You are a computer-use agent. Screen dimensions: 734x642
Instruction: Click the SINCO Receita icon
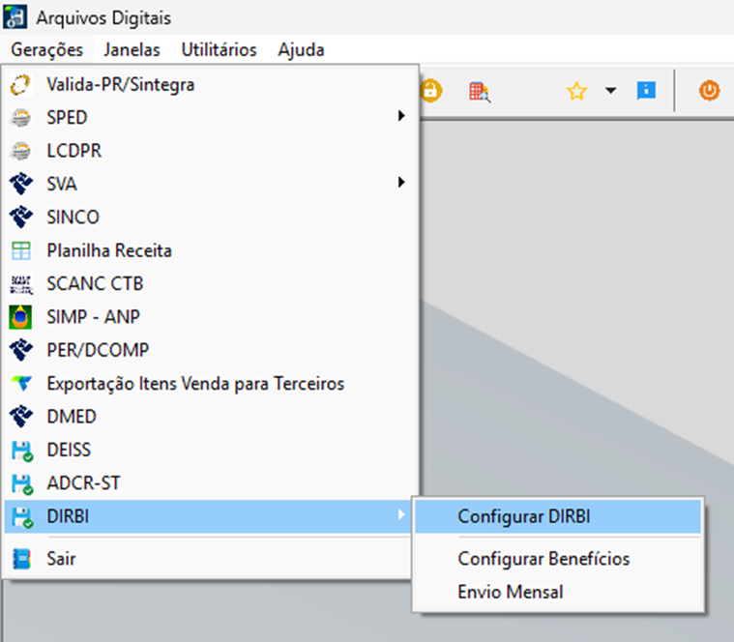[21, 218]
